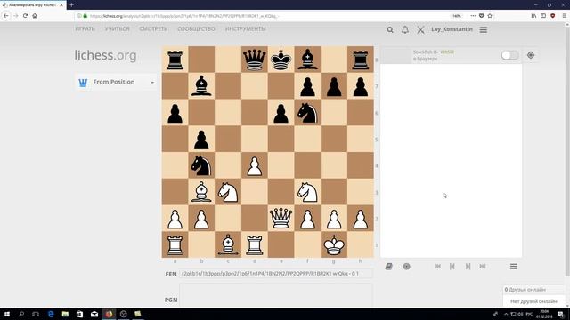570x320 pixels.
Task: Select the black pawn on b5
Action: (201, 139)
